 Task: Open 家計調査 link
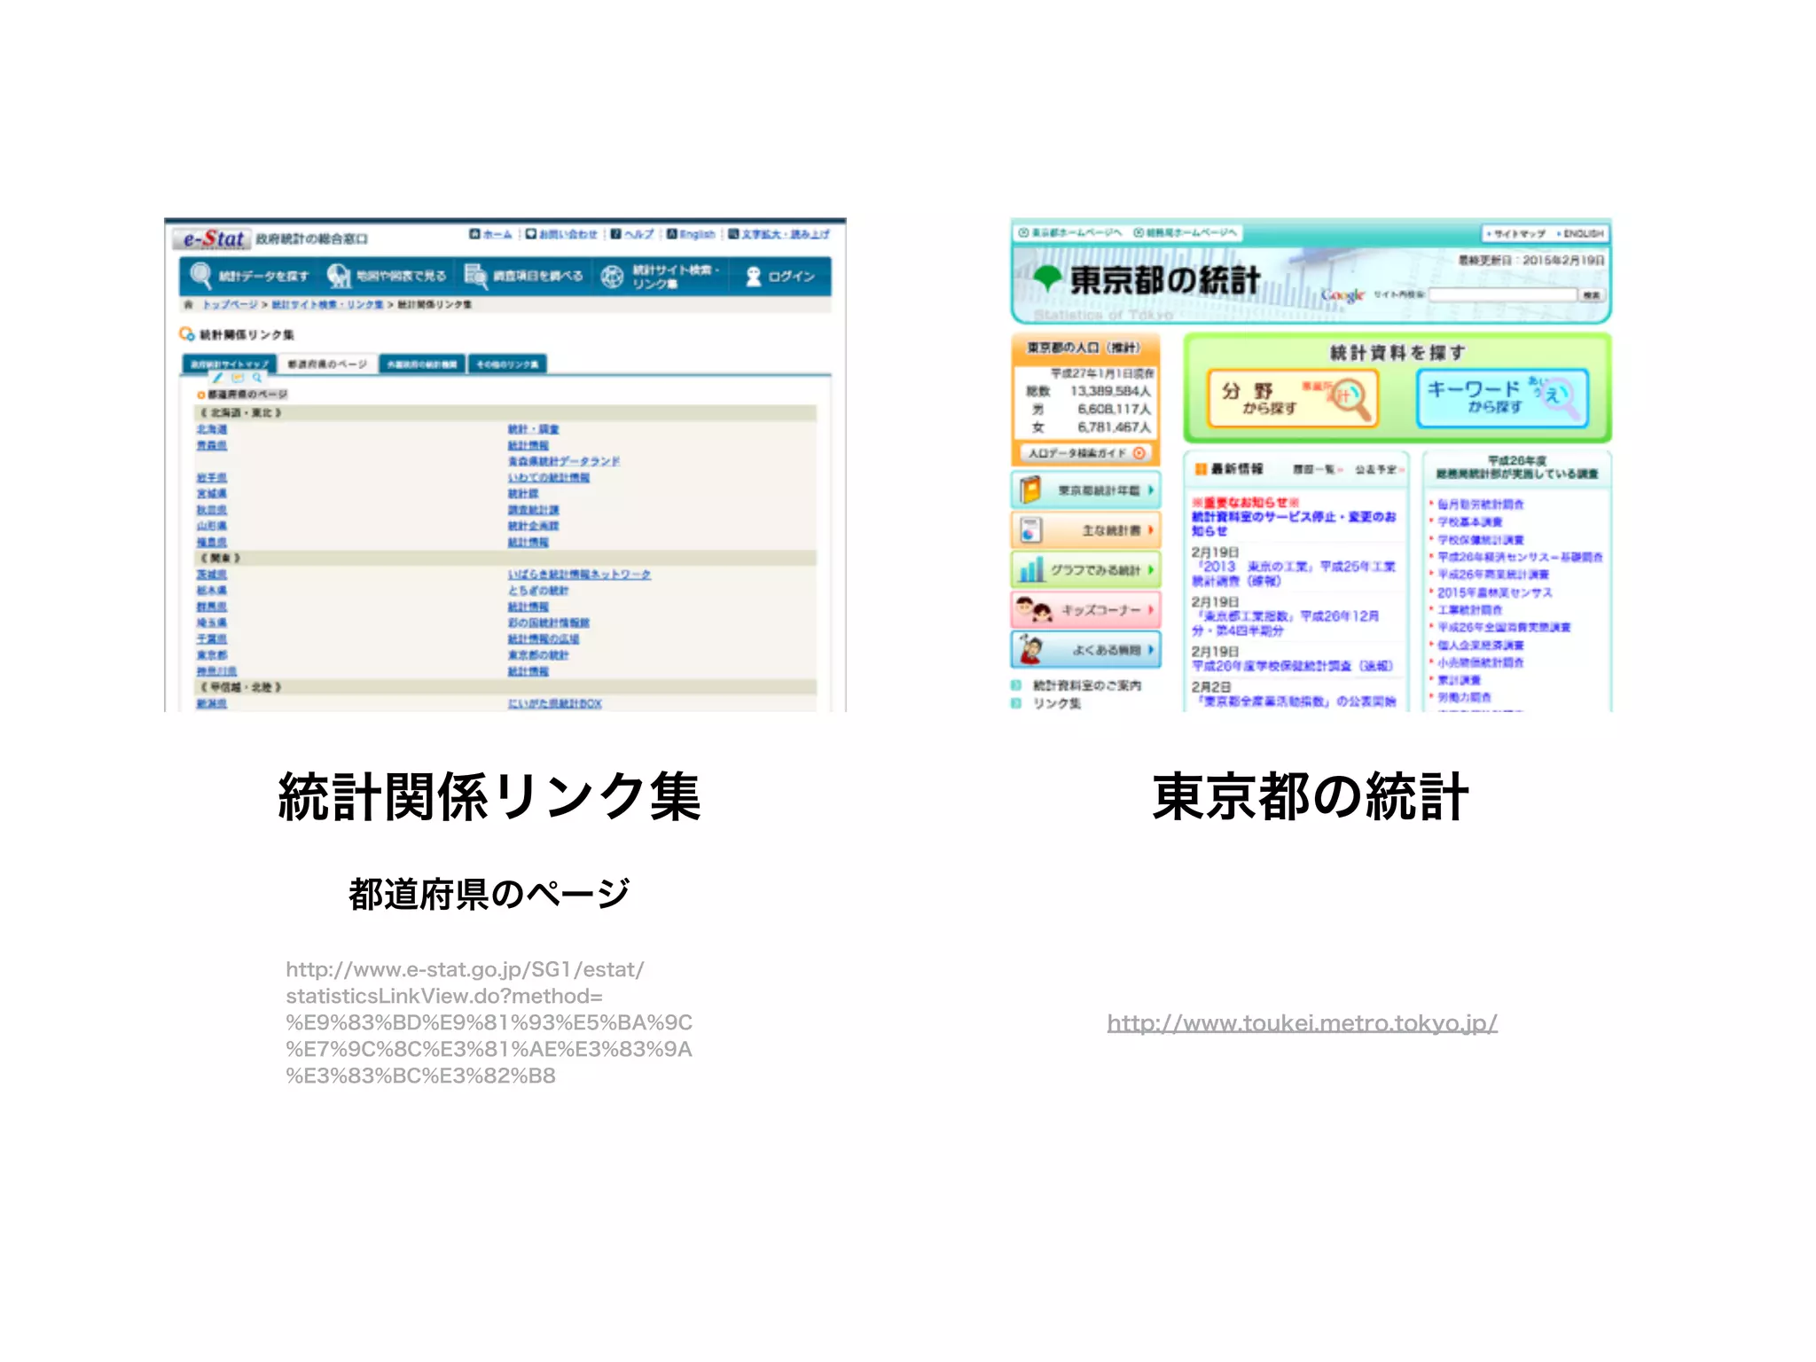click(1459, 679)
